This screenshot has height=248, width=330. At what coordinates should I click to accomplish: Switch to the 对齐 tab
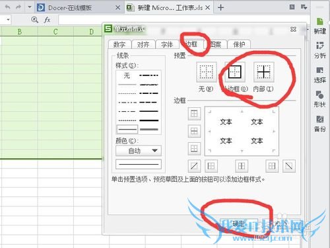point(143,44)
